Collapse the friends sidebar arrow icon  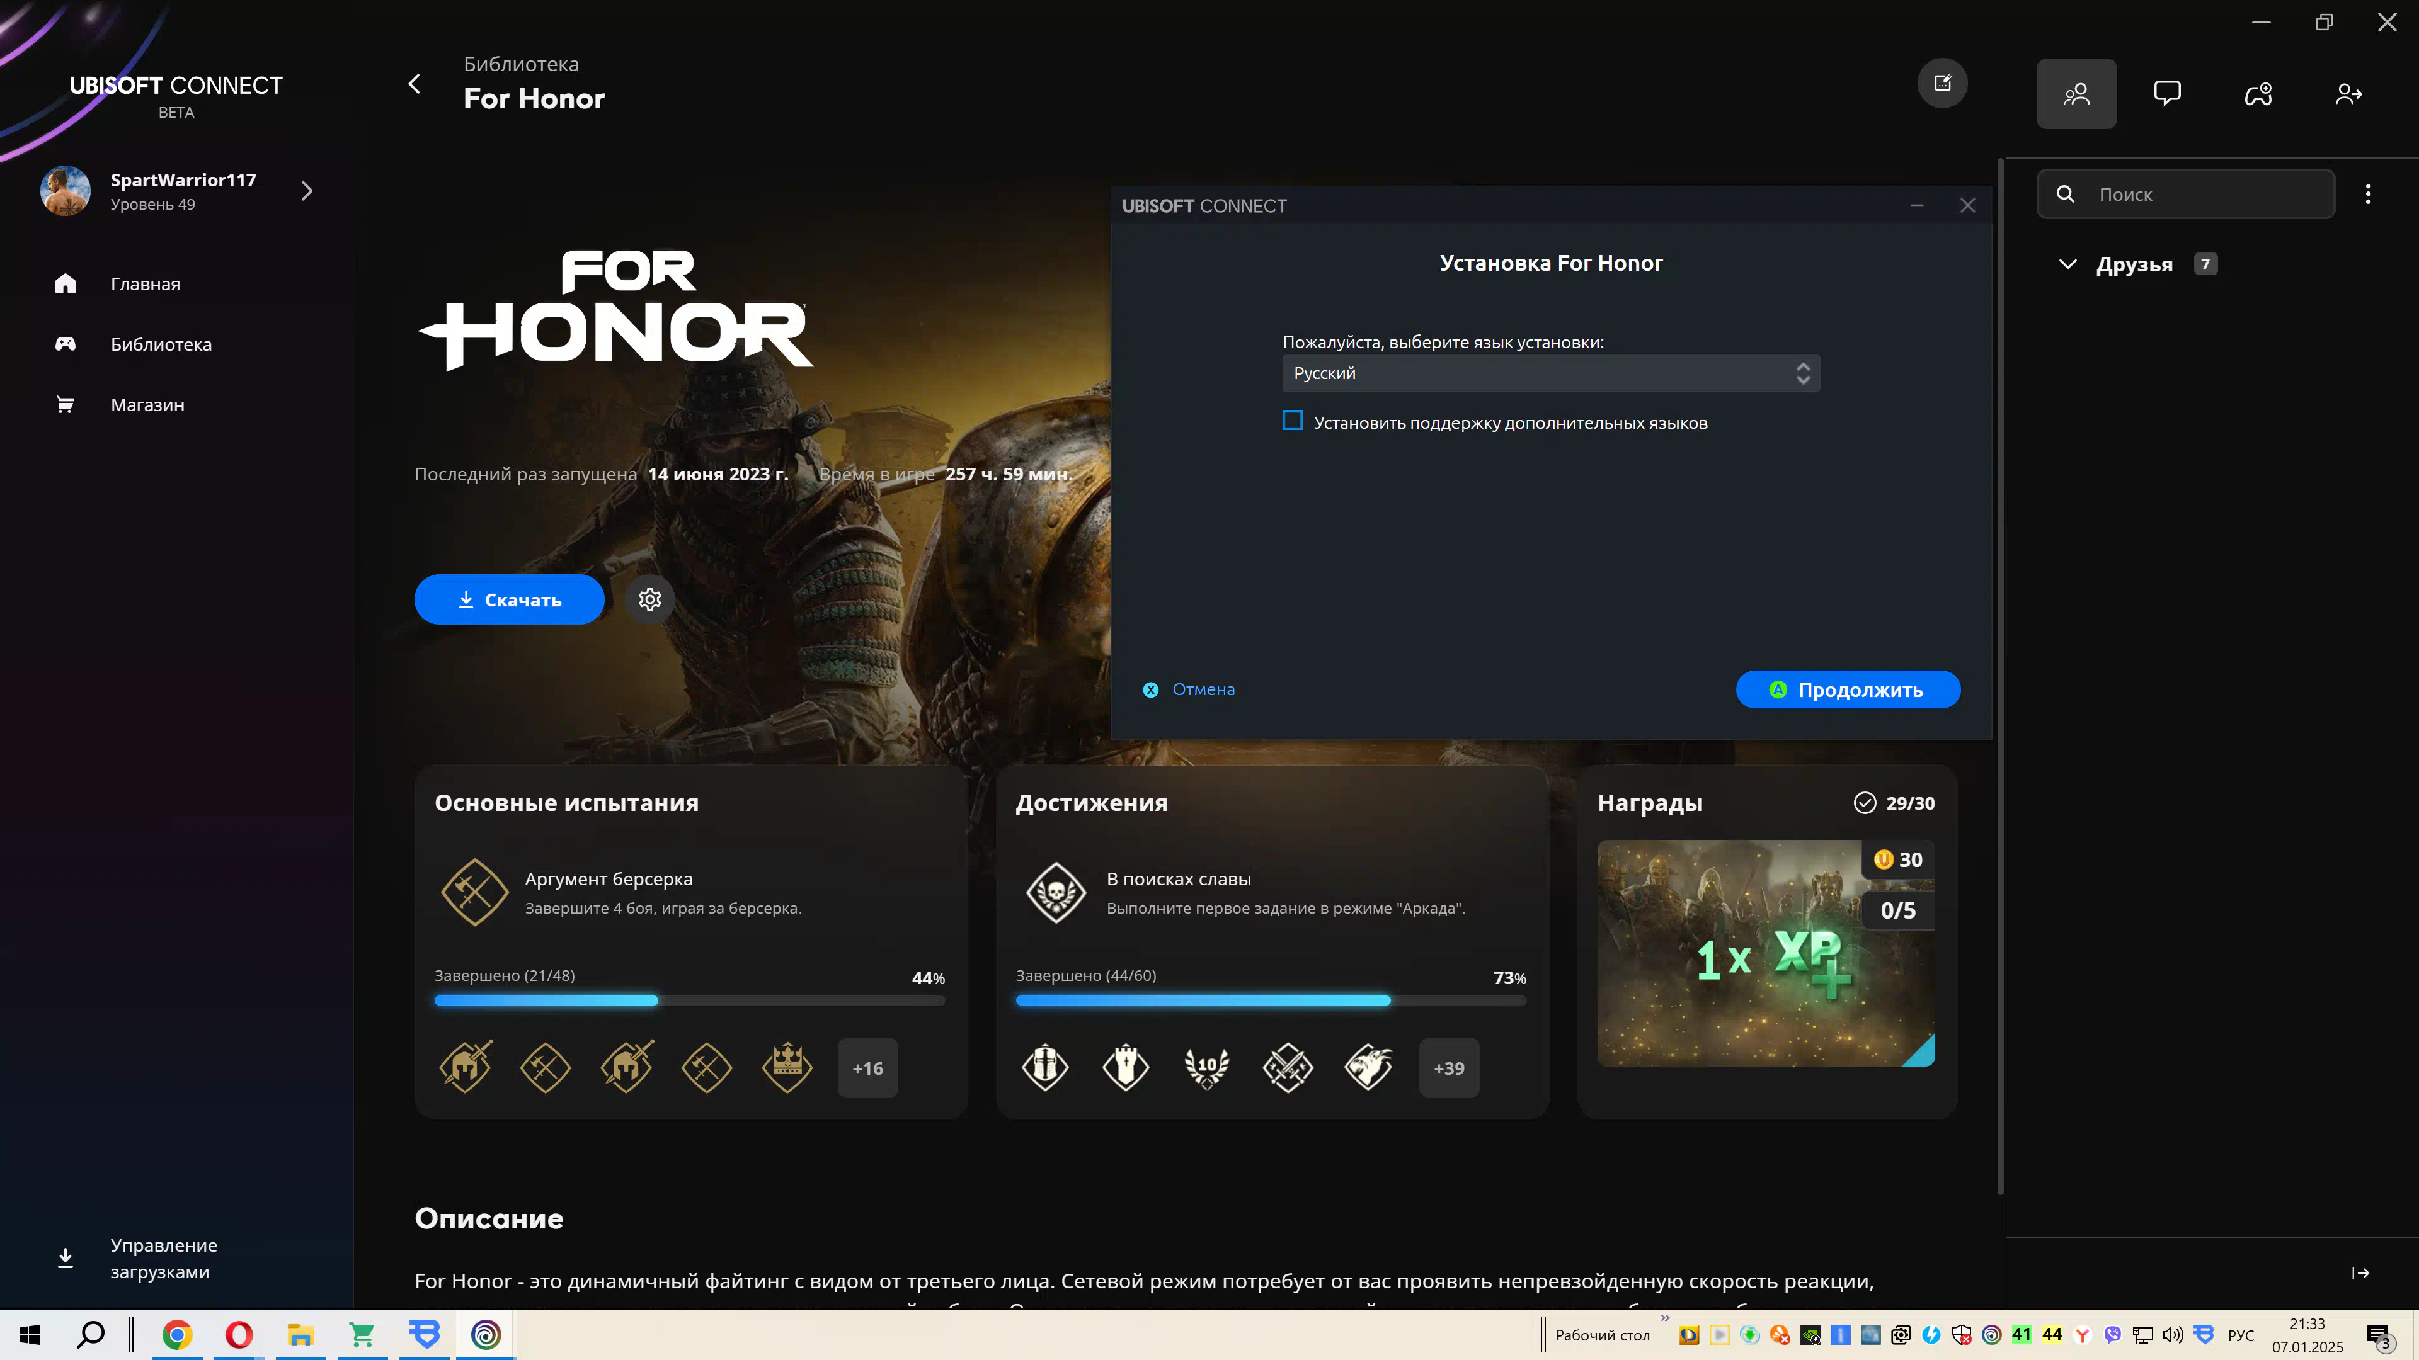(x=2361, y=1272)
